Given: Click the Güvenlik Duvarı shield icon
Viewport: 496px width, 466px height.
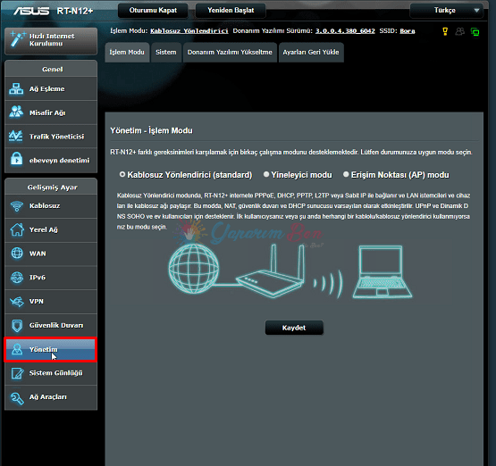Looking at the screenshot, I should (17, 326).
